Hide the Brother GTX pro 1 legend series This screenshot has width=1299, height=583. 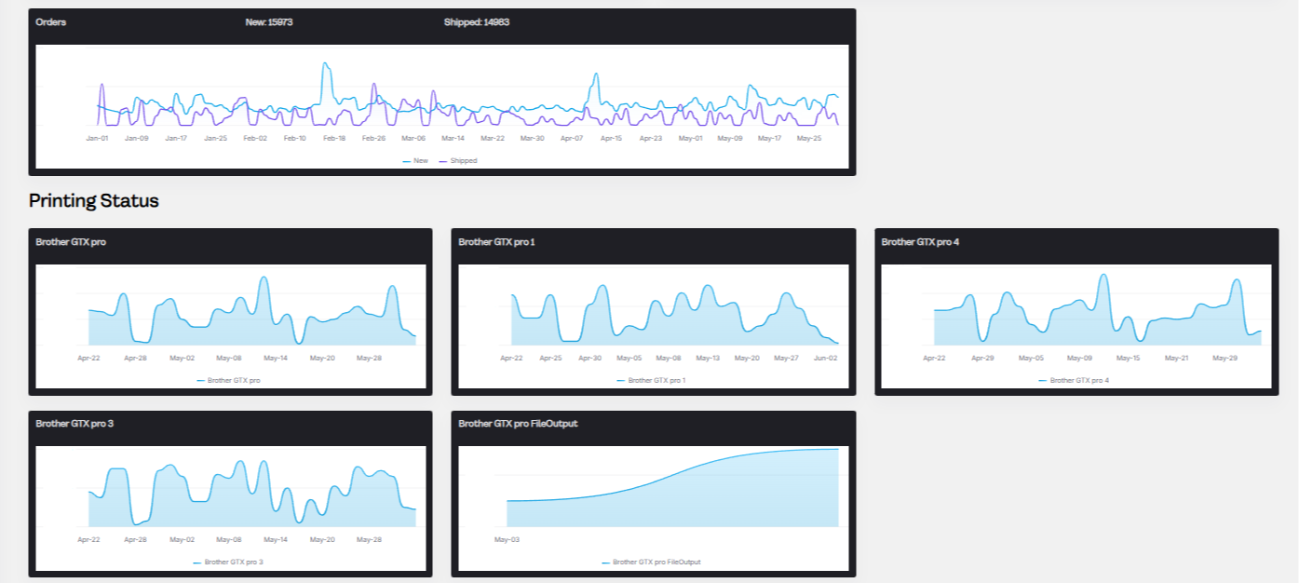pyautogui.click(x=651, y=380)
